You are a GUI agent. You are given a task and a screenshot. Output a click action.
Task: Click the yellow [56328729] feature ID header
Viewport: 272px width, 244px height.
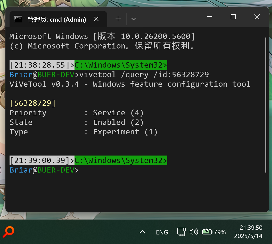(x=32, y=103)
